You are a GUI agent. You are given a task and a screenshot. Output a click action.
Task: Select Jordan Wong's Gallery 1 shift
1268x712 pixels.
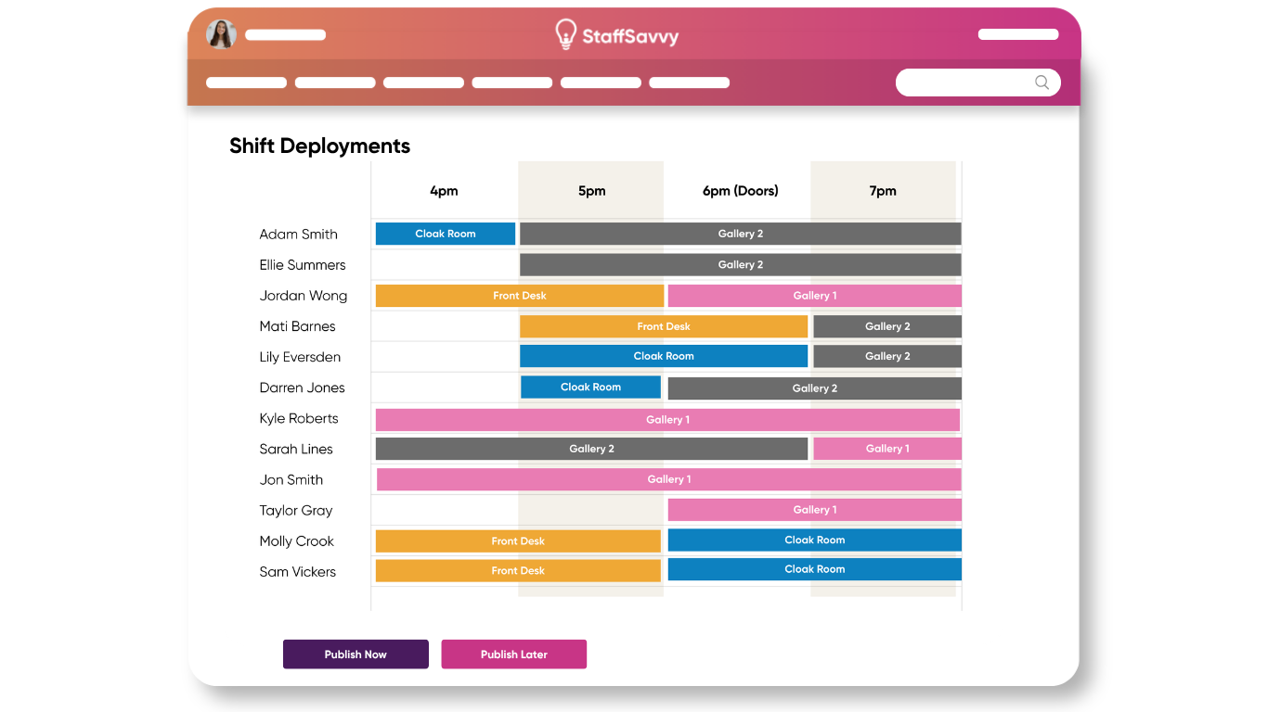815,296
